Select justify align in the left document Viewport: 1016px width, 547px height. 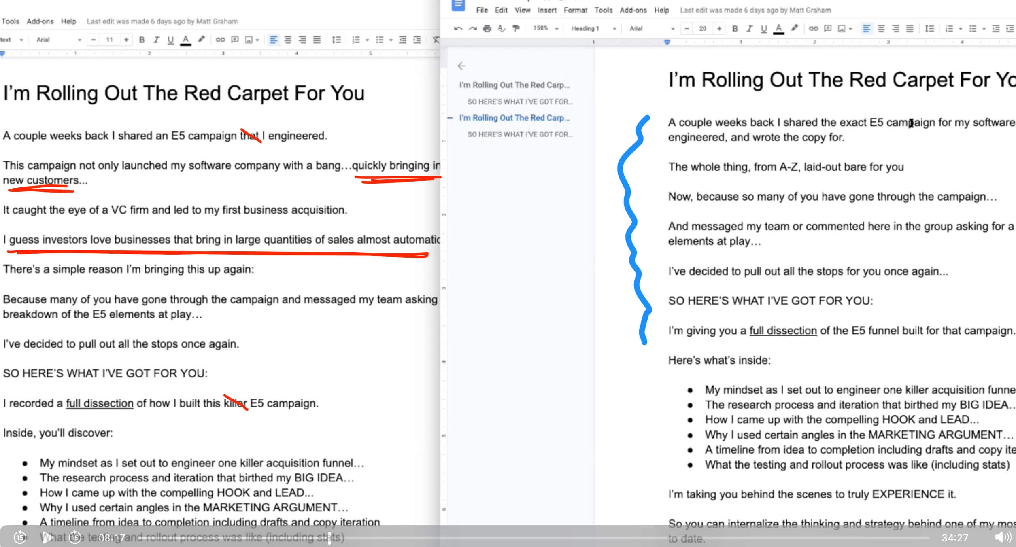click(x=317, y=40)
